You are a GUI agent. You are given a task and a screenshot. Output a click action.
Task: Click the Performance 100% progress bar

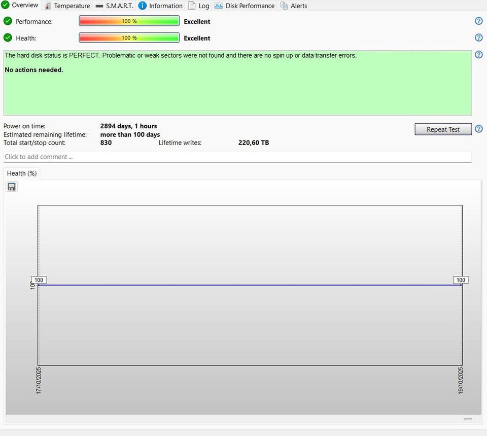click(x=129, y=21)
